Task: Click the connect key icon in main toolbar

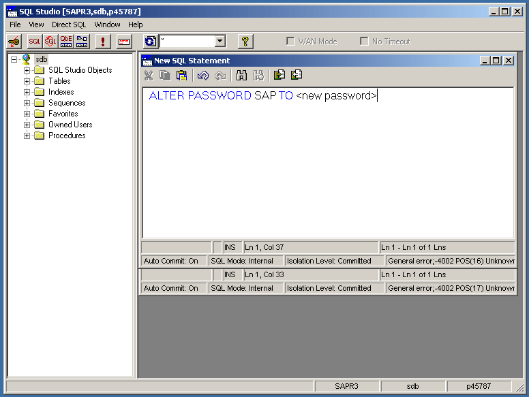Action: coord(14,42)
